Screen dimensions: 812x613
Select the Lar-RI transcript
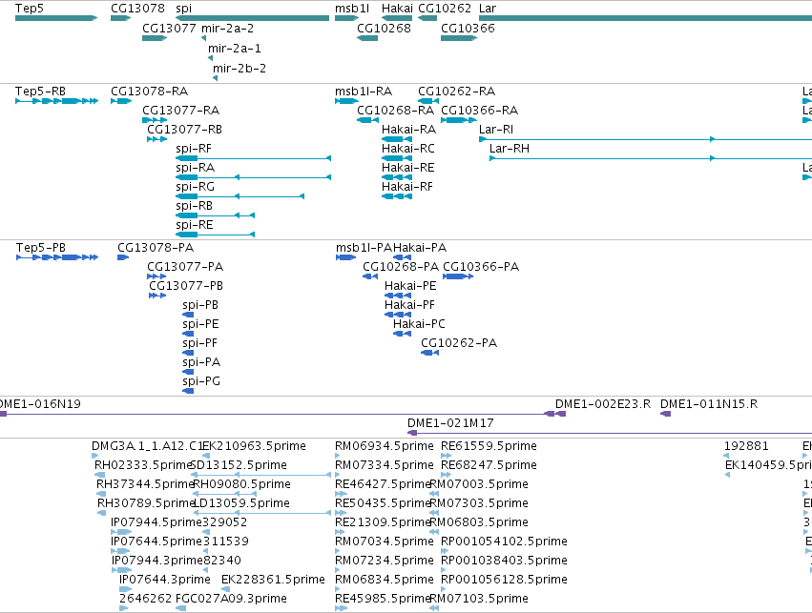pyautogui.click(x=645, y=139)
